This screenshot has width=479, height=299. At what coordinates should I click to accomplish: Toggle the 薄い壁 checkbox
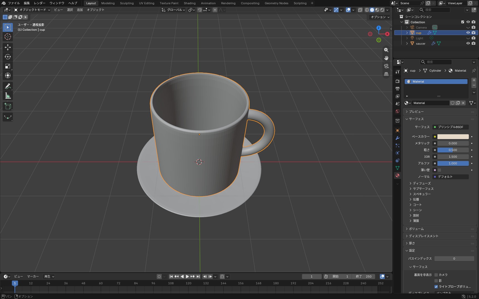click(439, 170)
